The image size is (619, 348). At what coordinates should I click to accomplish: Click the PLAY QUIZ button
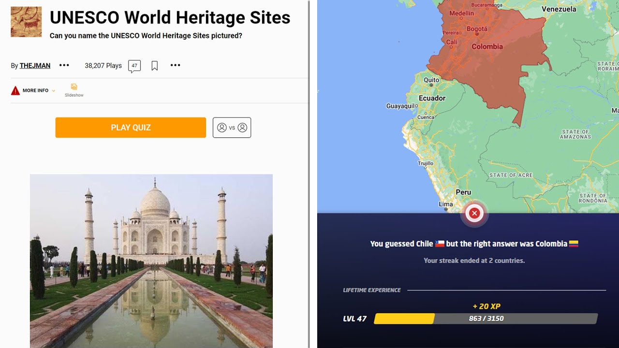(x=131, y=128)
